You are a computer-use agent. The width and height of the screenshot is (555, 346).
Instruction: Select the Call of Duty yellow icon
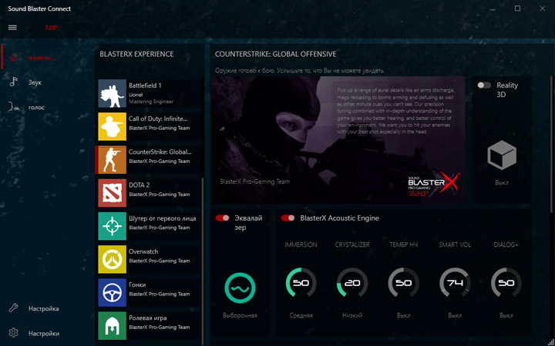113,126
